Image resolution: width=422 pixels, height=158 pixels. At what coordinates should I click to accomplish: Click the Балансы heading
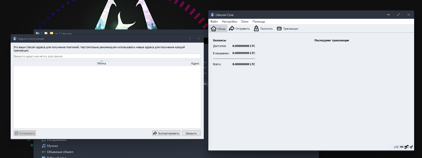pyautogui.click(x=220, y=40)
